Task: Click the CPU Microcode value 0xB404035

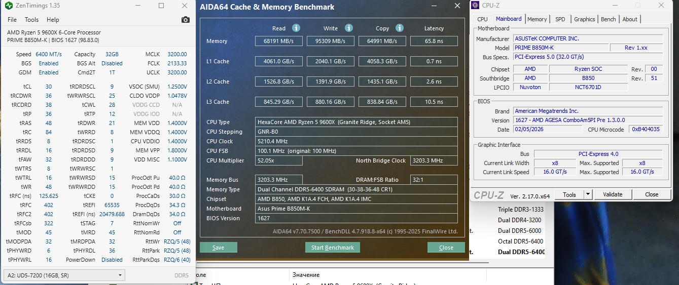Action: click(x=646, y=130)
